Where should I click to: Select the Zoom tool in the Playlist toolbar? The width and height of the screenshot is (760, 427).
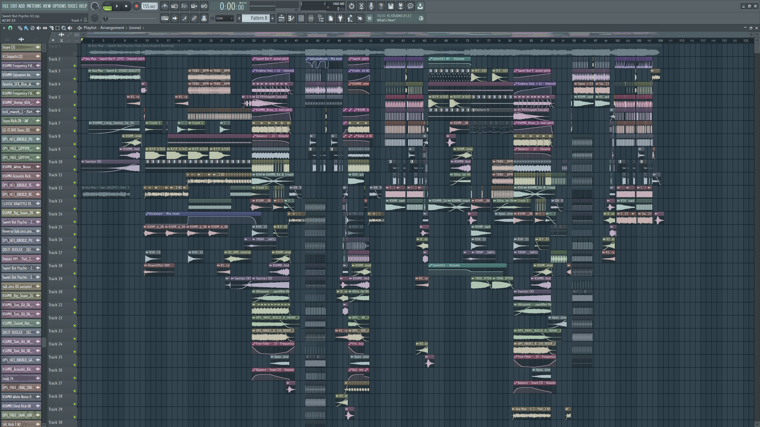pyautogui.click(x=64, y=28)
